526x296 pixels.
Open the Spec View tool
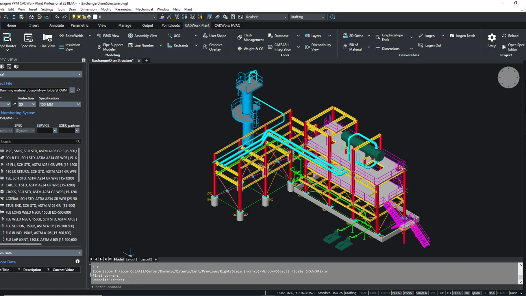pos(28,40)
